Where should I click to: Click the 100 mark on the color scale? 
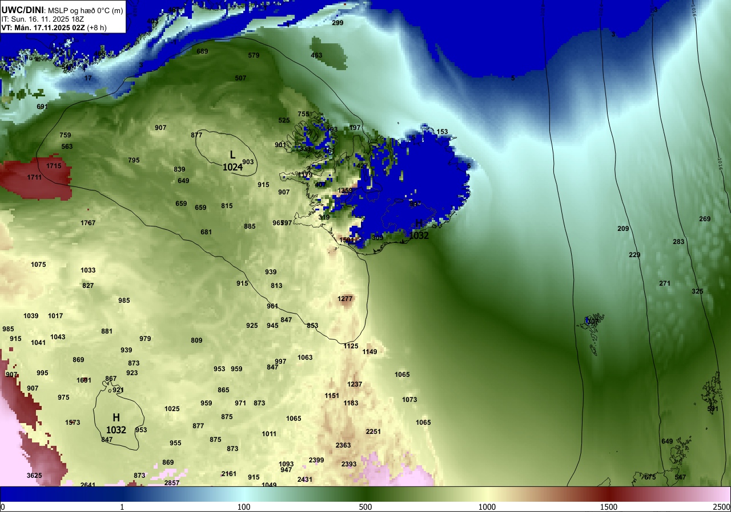244,507
